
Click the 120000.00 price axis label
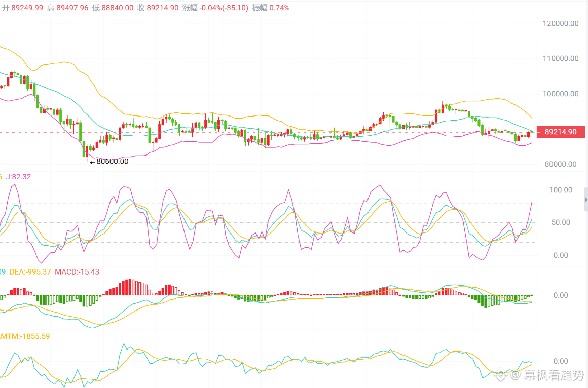click(561, 24)
